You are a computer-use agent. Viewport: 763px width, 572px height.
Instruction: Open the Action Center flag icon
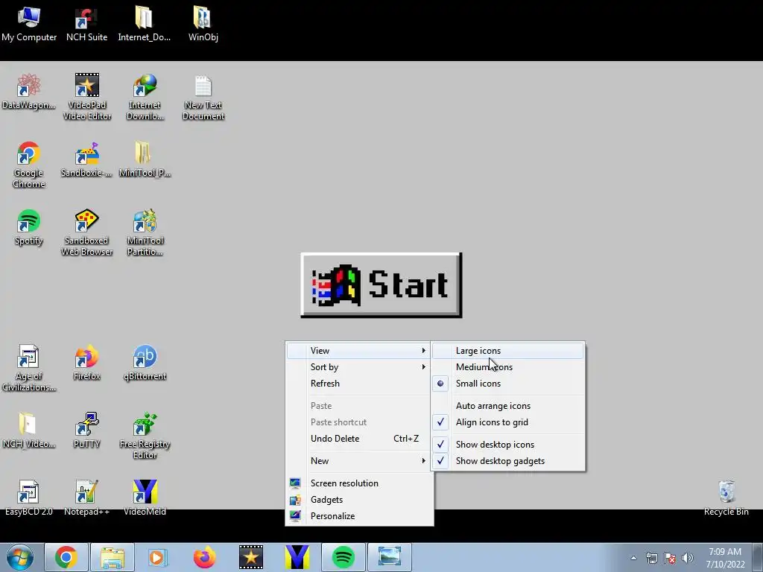click(x=670, y=558)
